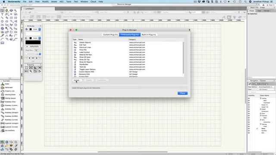276x155 pixels.
Task: Collapse the Fixtures class group
Action: coord(260,116)
